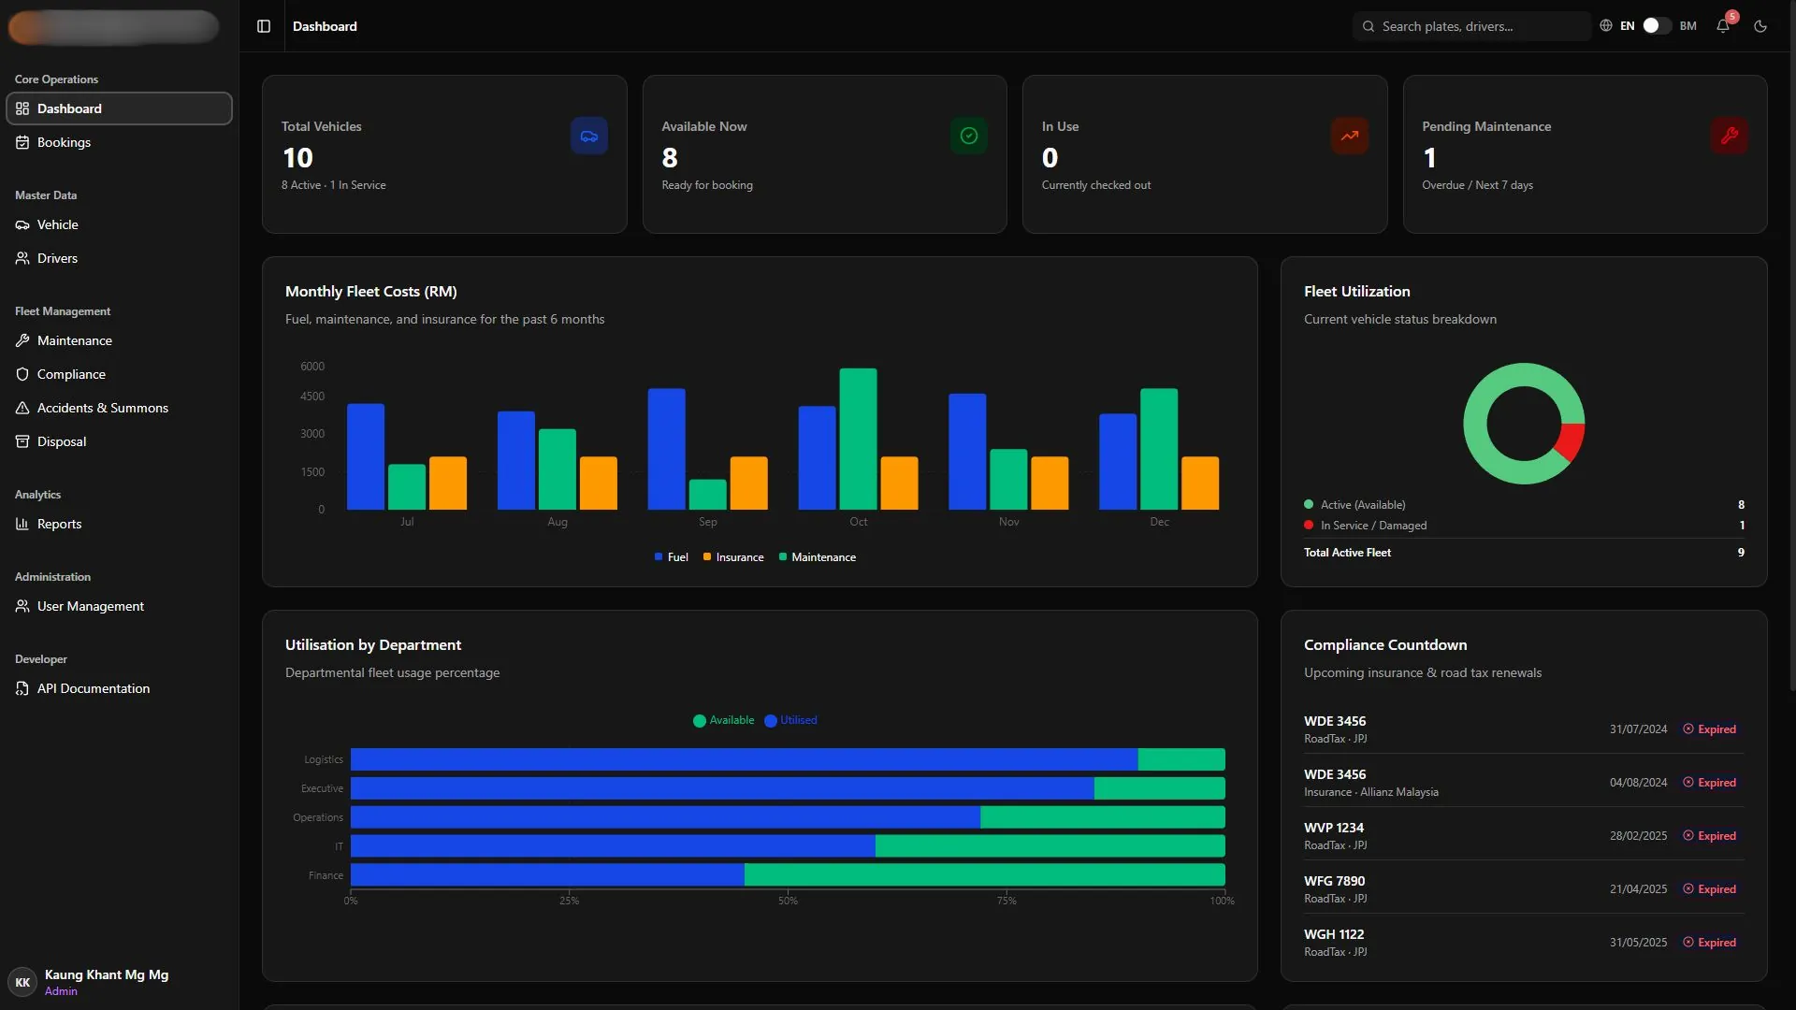Screen dimensions: 1796x1010
Task: Click the Expired icon for WFG 7890
Action: click(x=1688, y=888)
